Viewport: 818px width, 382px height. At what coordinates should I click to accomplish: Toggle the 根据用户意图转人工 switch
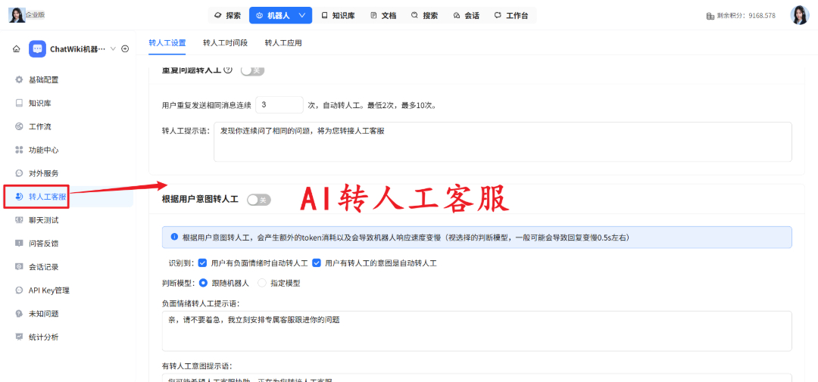pos(259,200)
